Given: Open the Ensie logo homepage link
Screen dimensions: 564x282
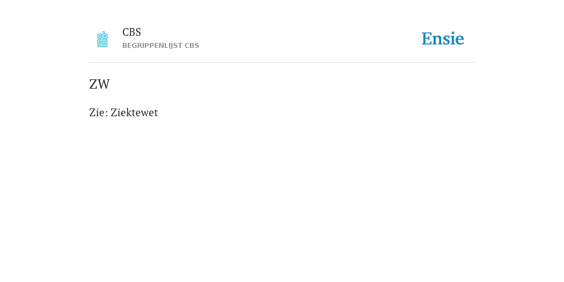Looking at the screenshot, I should pos(443,39).
